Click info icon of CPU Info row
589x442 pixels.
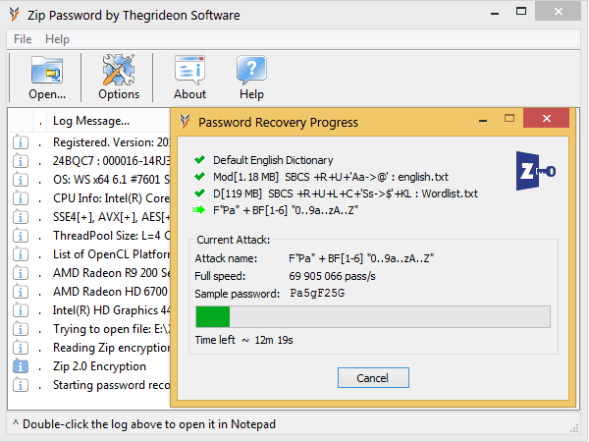click(x=21, y=198)
